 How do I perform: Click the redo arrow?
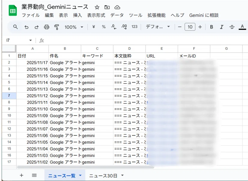37,27
